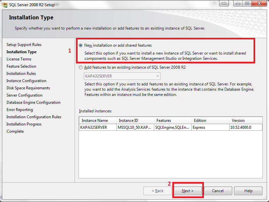Viewport: 269px width, 202px height.
Task: Select Instance Configuration step
Action: coord(26,81)
